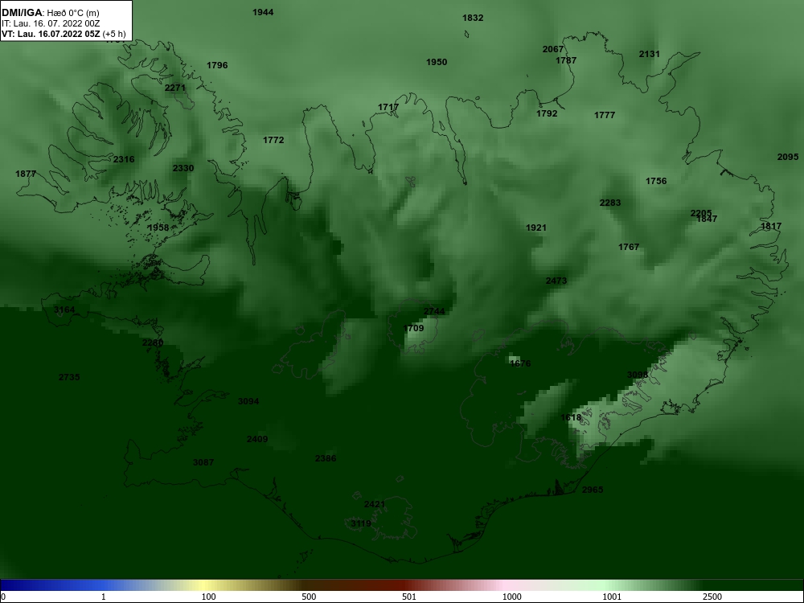Select the color scale label 1000

click(x=511, y=597)
